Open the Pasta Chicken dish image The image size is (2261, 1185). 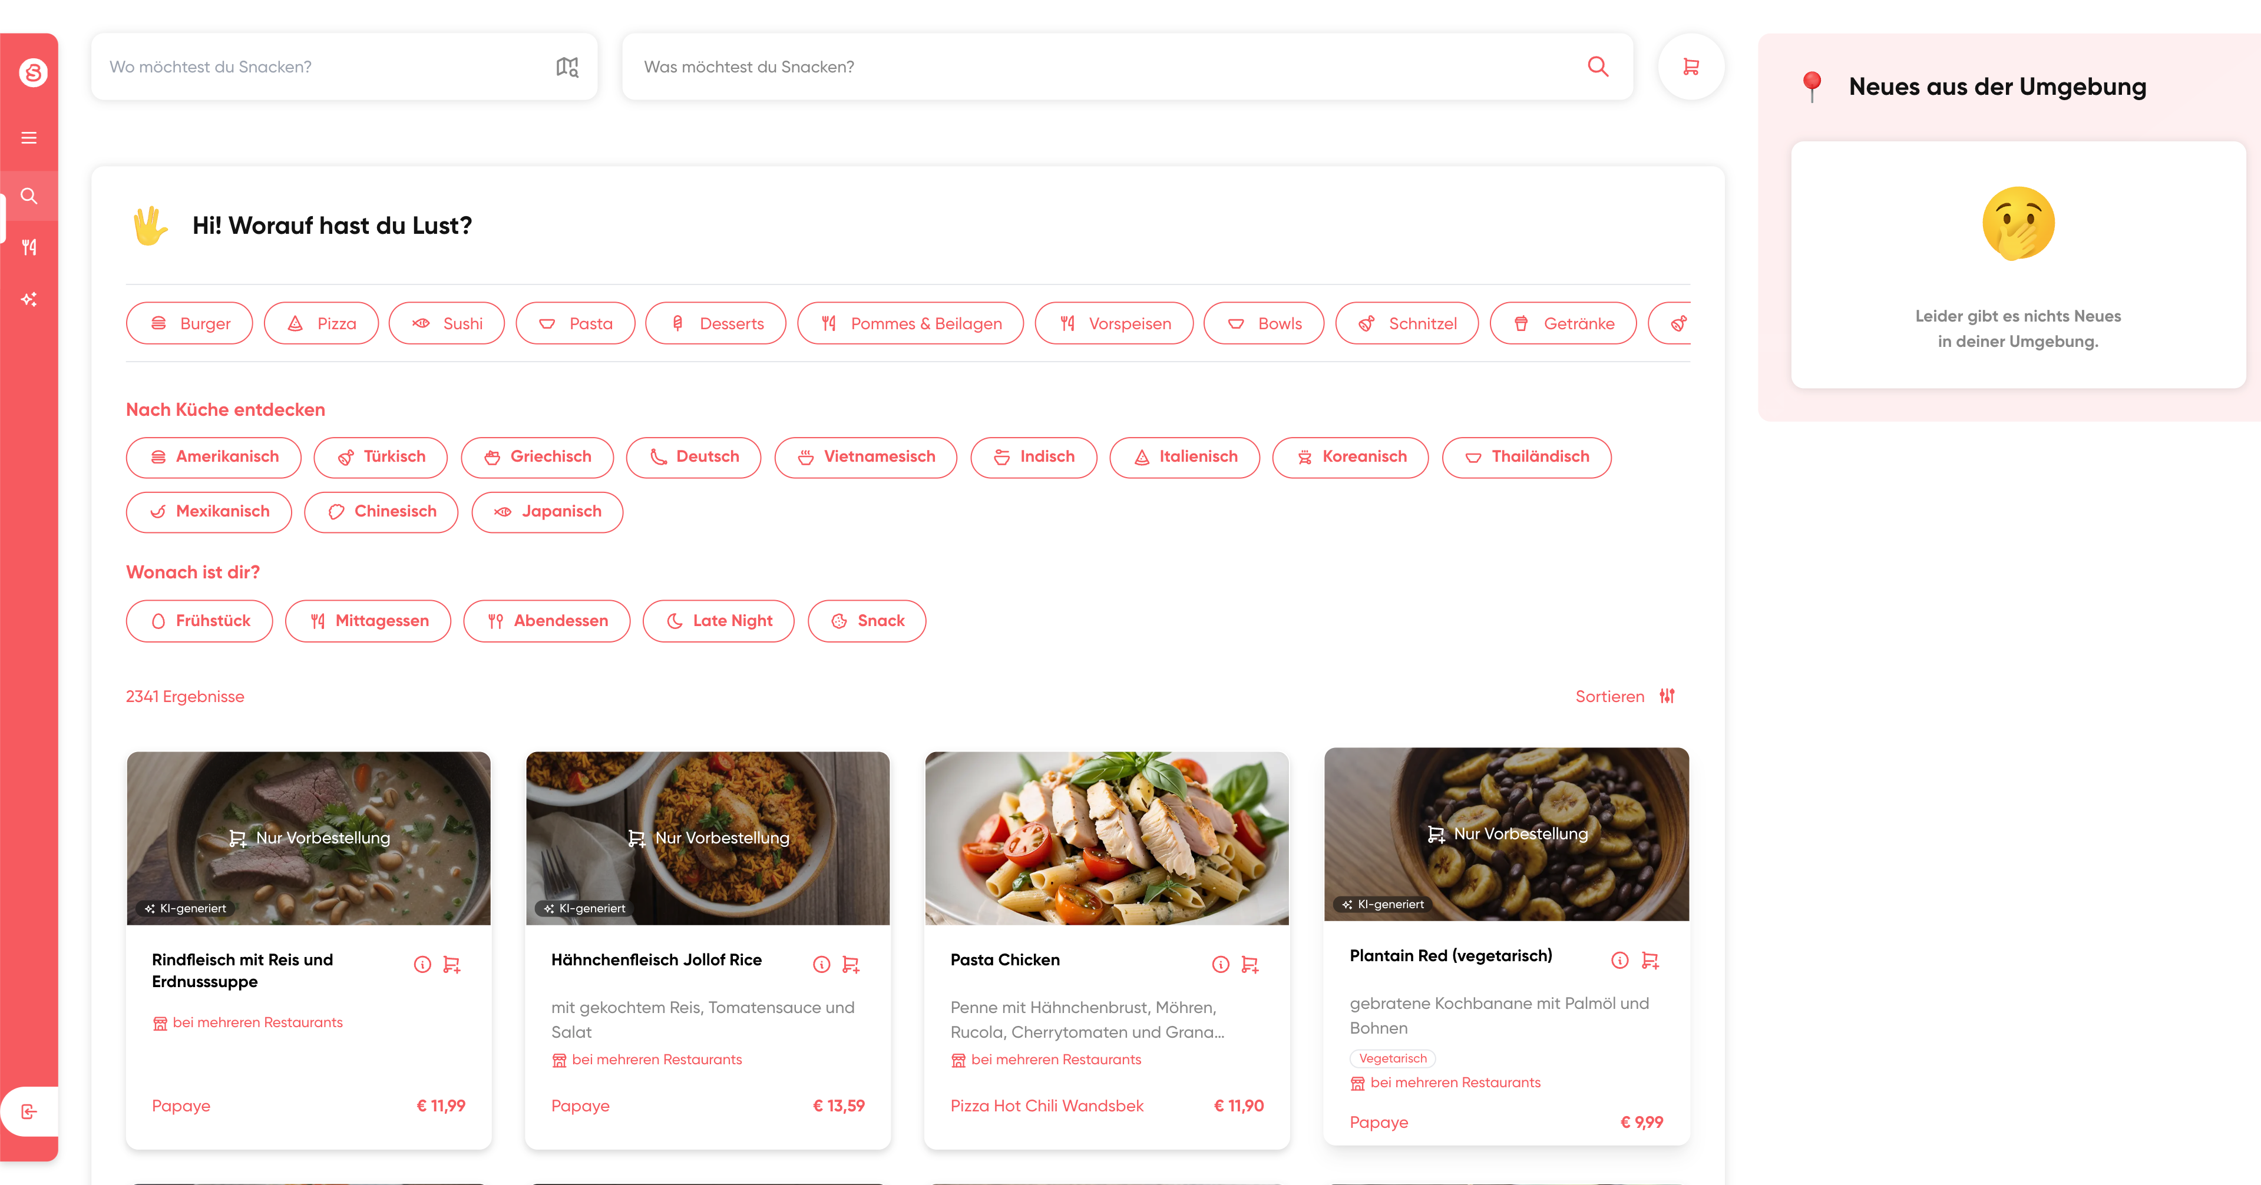pos(1107,838)
